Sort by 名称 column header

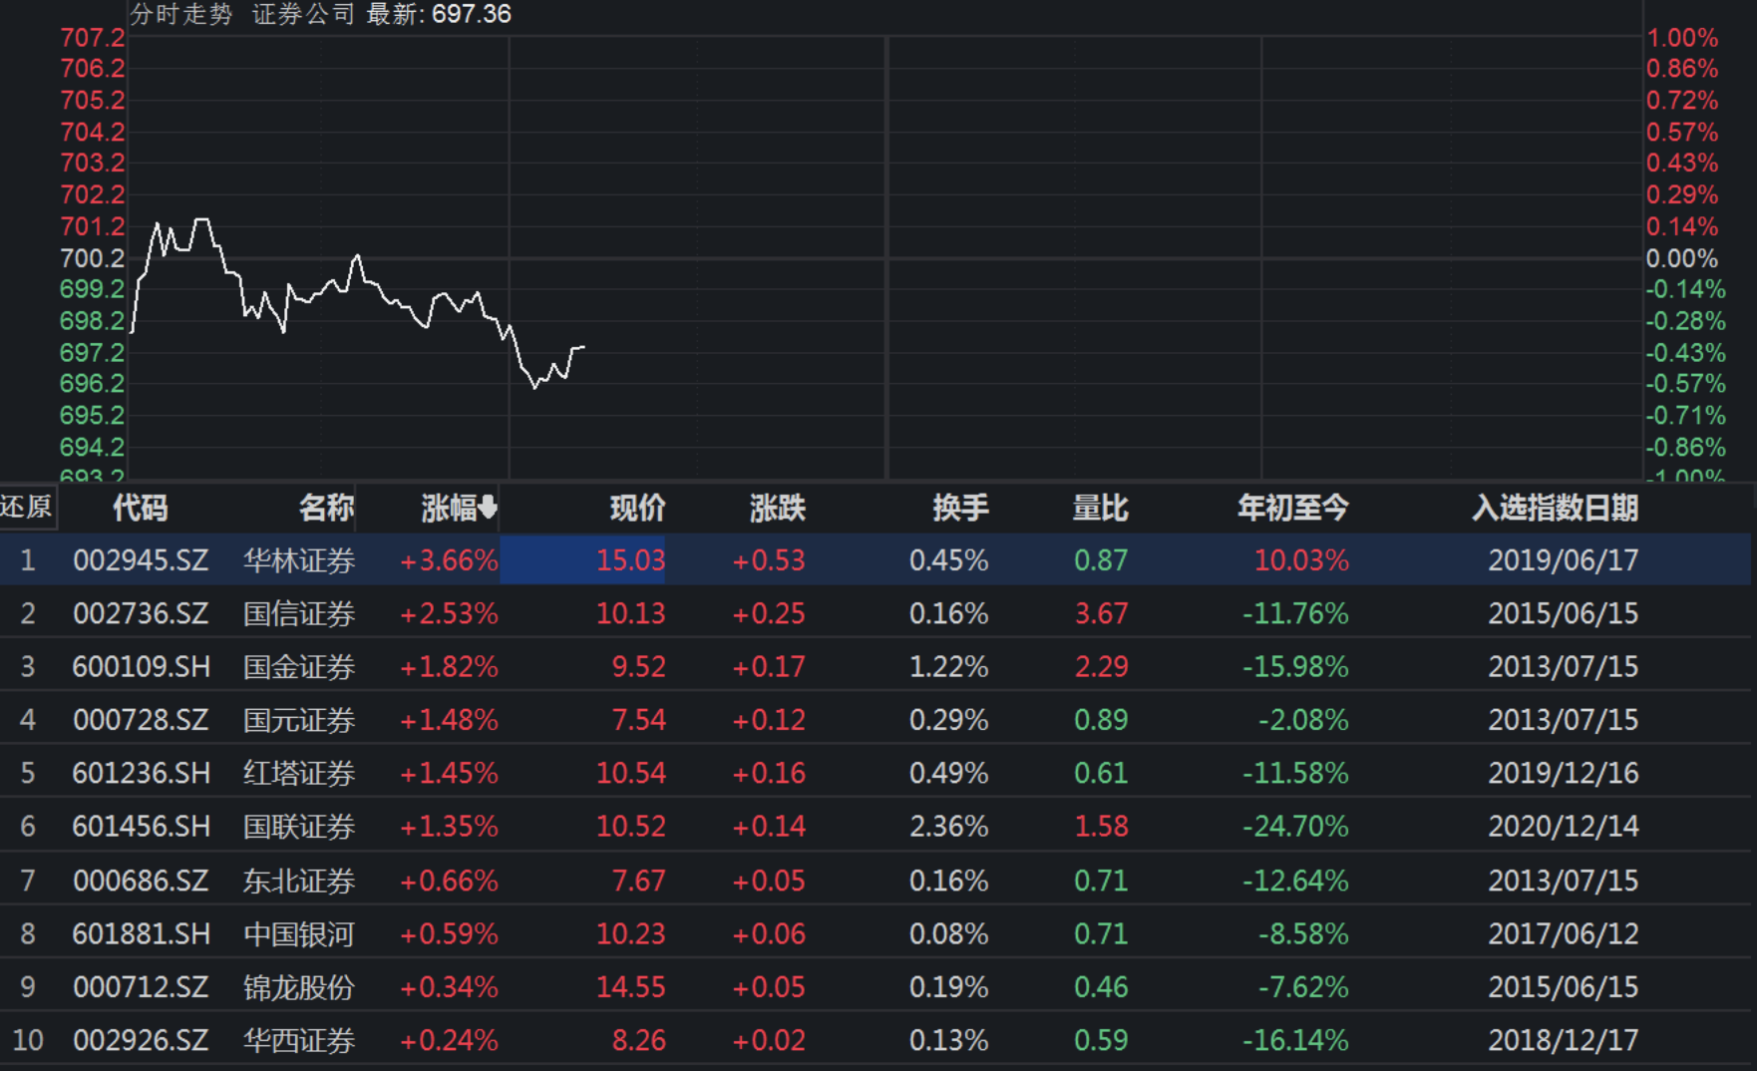coord(326,509)
